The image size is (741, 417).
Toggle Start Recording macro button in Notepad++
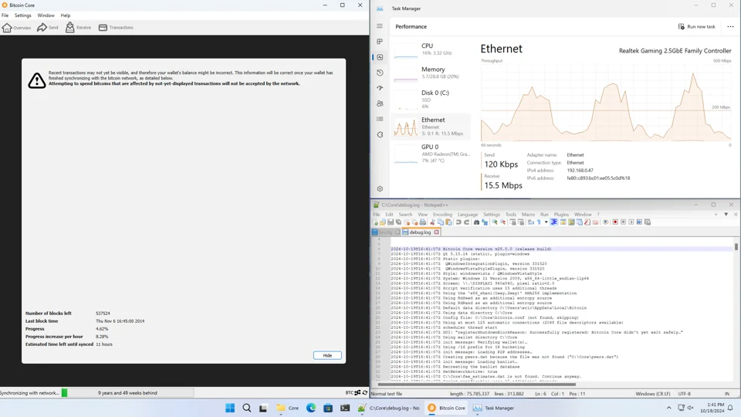click(x=615, y=222)
